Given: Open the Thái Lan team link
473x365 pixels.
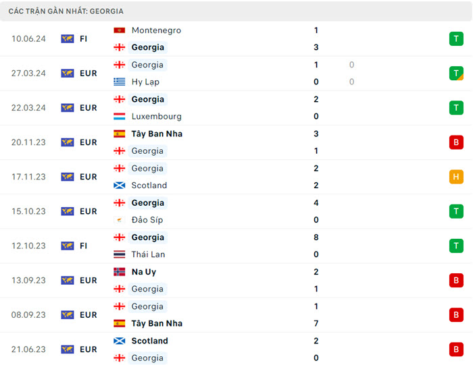Looking at the screenshot, I should (x=148, y=254).
